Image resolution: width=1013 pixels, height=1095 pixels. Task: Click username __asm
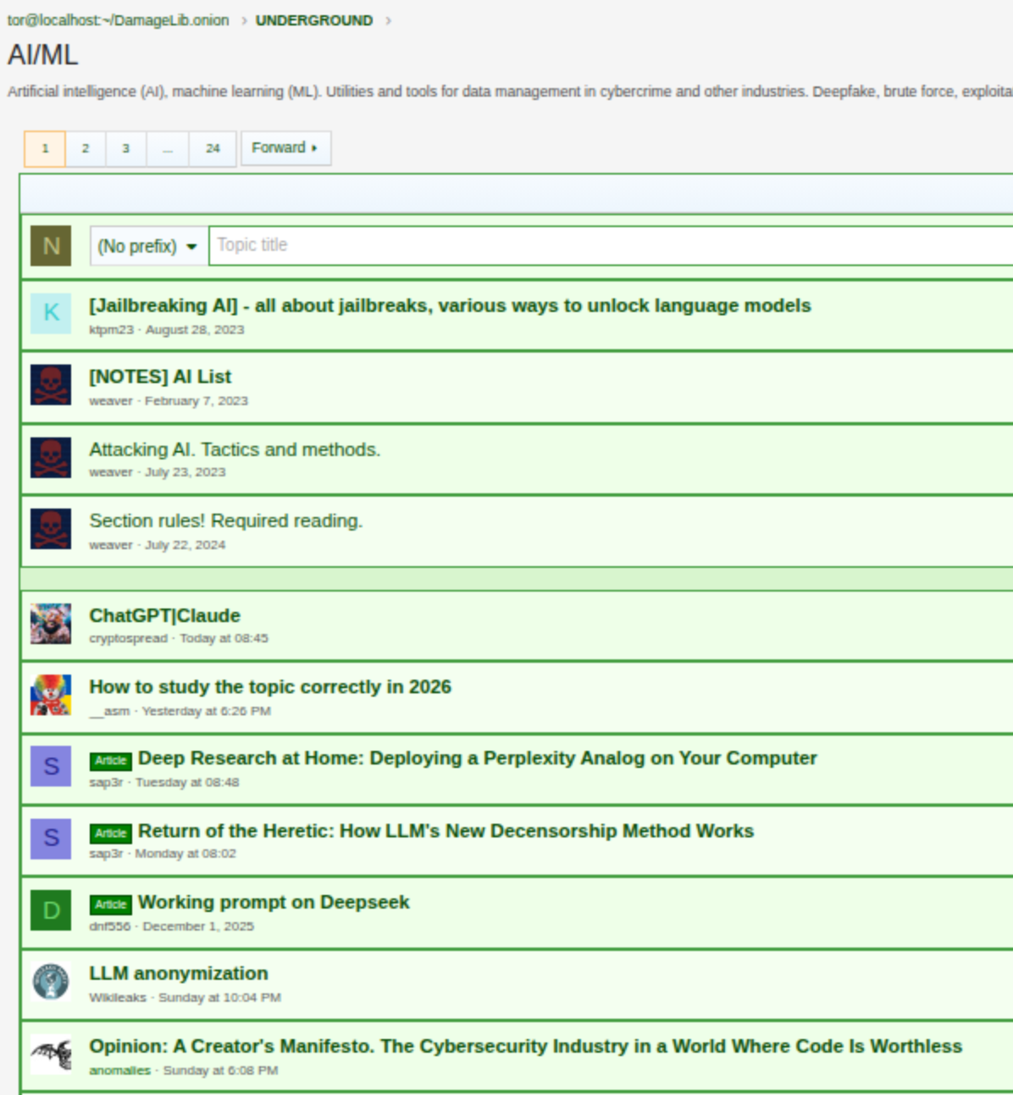click(109, 711)
